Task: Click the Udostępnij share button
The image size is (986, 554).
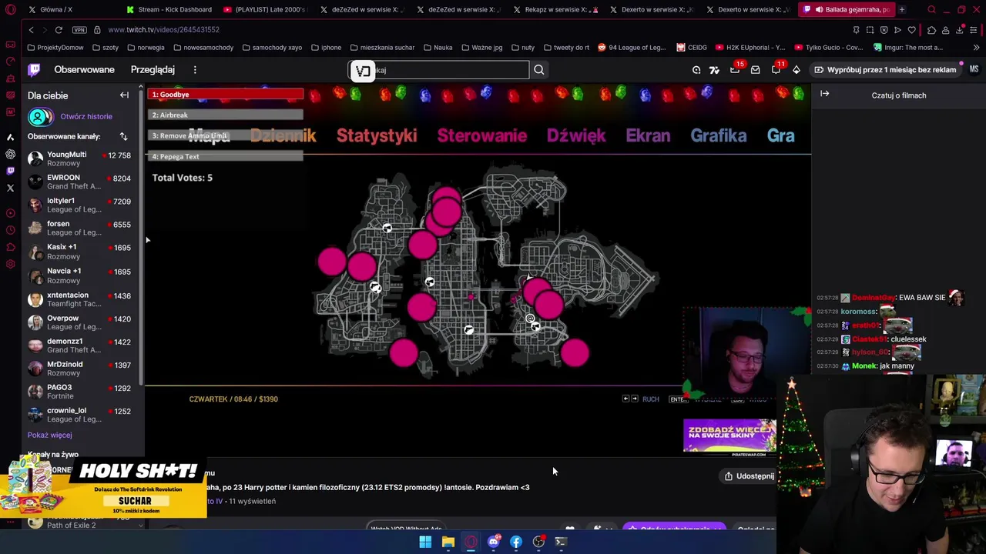Action: tap(749, 476)
